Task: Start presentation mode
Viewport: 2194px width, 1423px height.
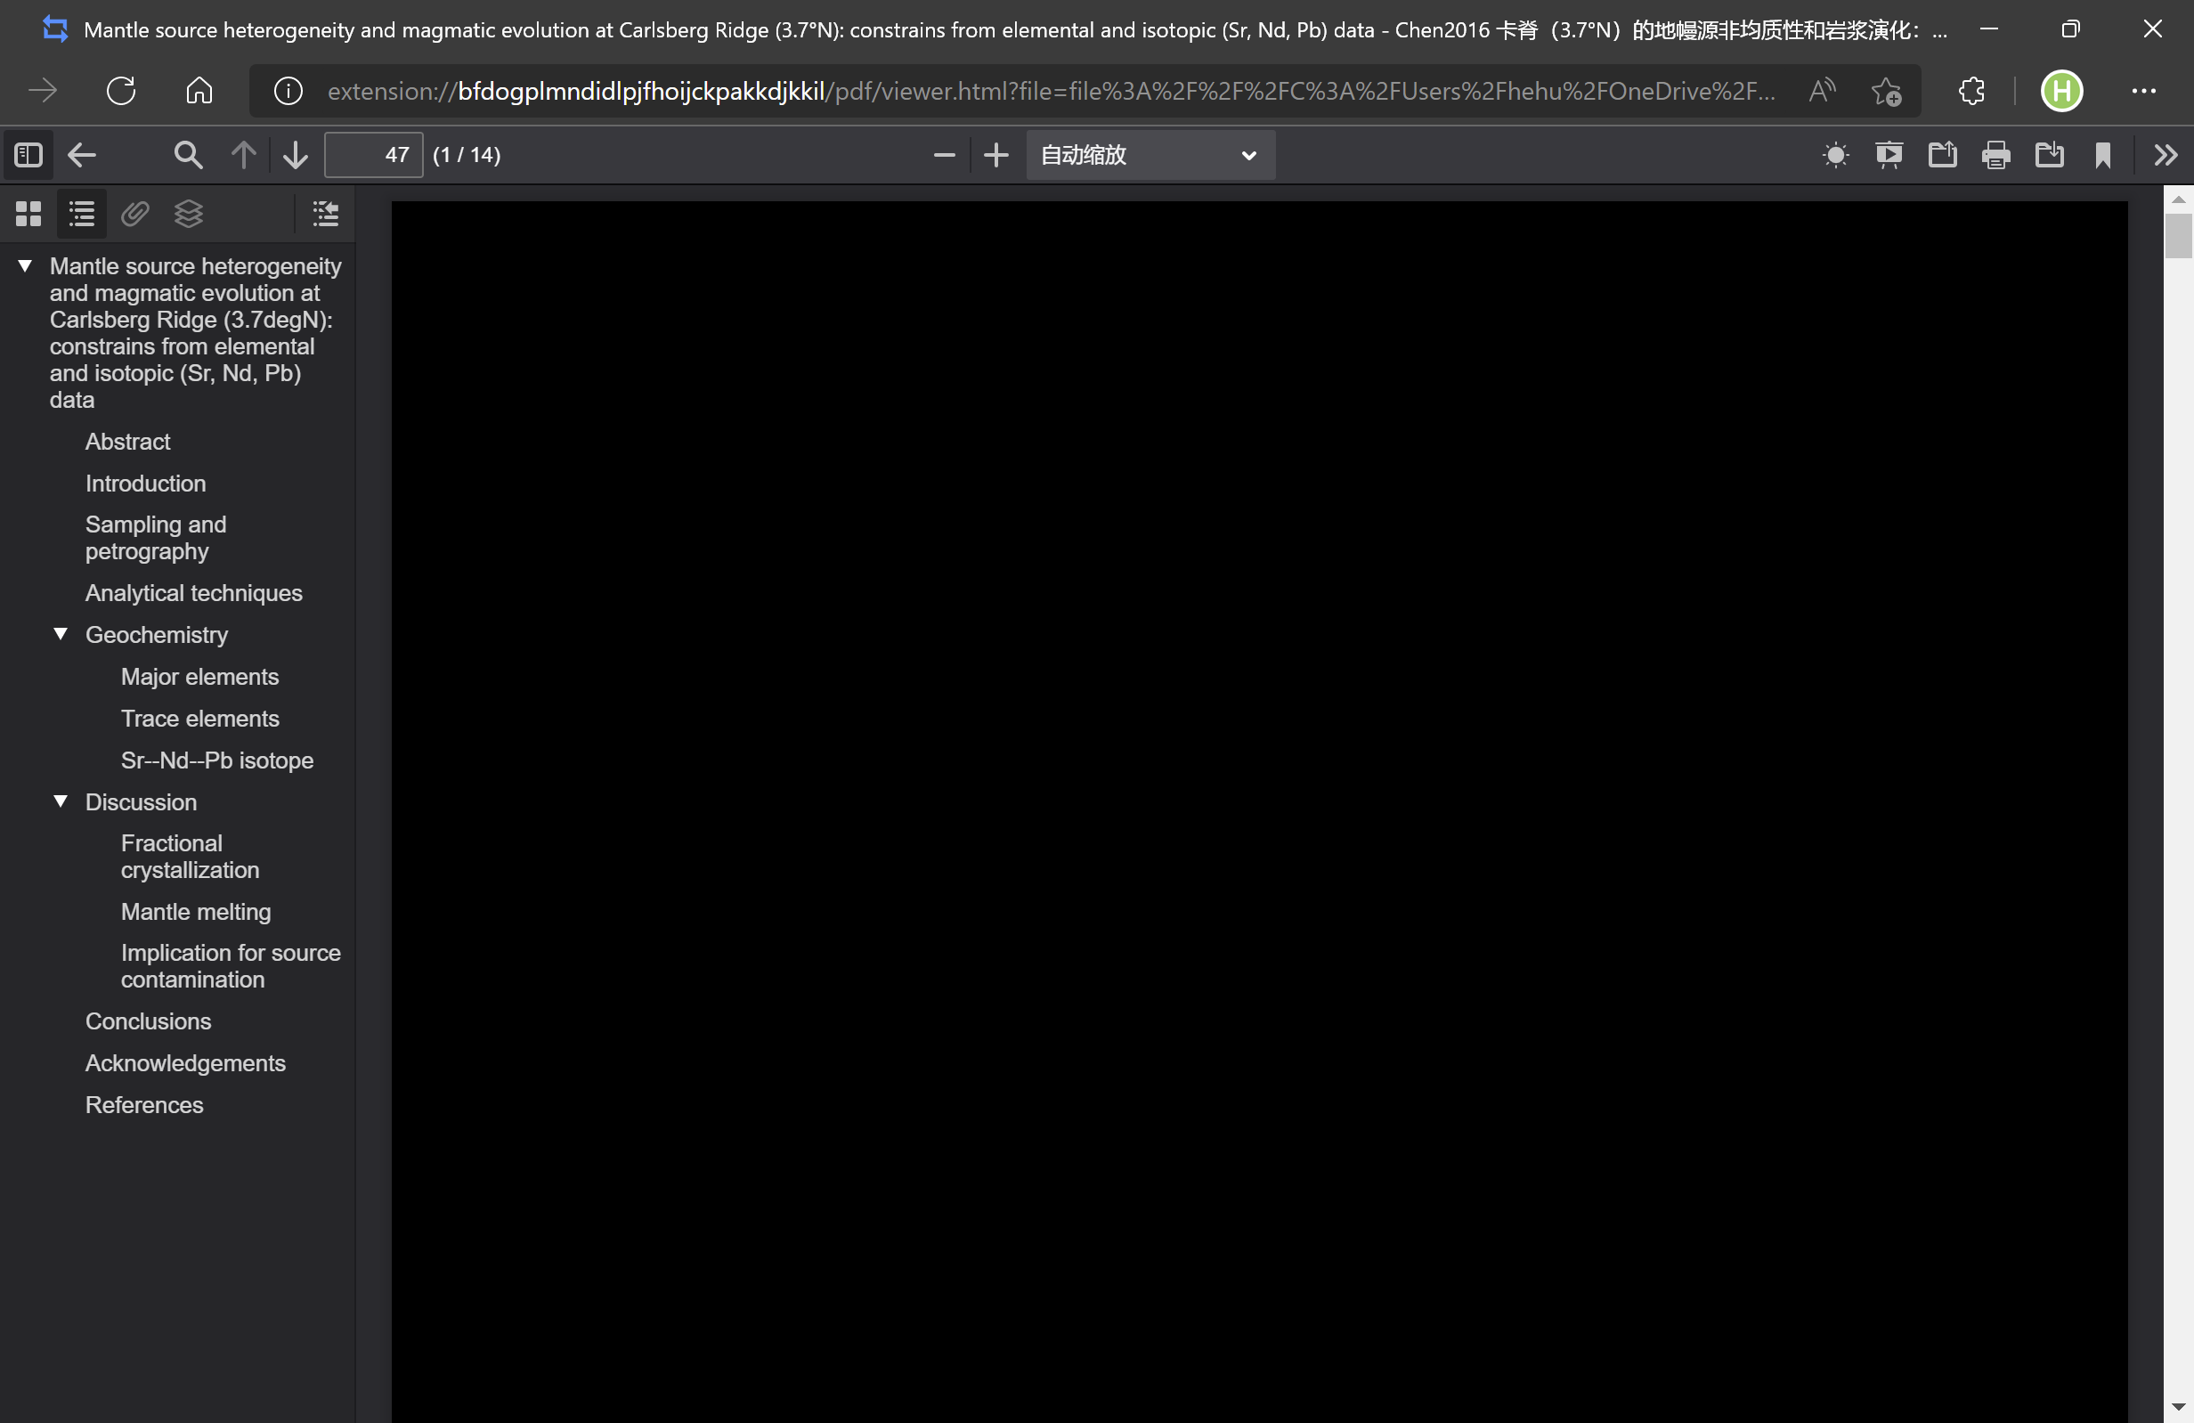Action: coord(1889,155)
